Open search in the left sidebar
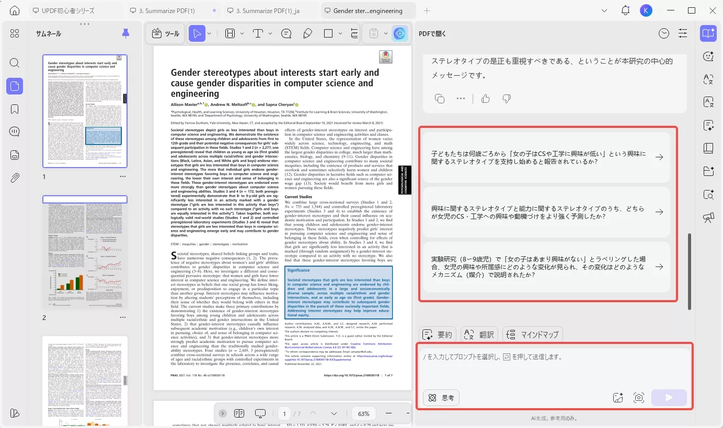 [x=14, y=62]
